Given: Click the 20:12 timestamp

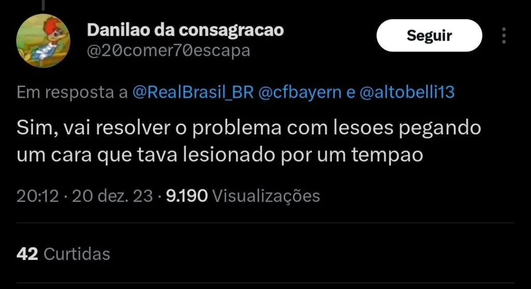Looking at the screenshot, I should (x=37, y=196).
